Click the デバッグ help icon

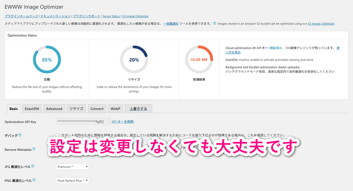click(20, 135)
